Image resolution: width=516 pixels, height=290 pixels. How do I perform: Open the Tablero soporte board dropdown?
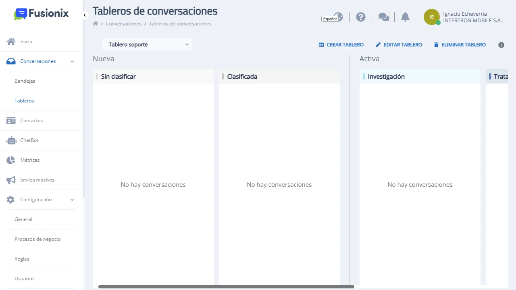tap(148, 44)
